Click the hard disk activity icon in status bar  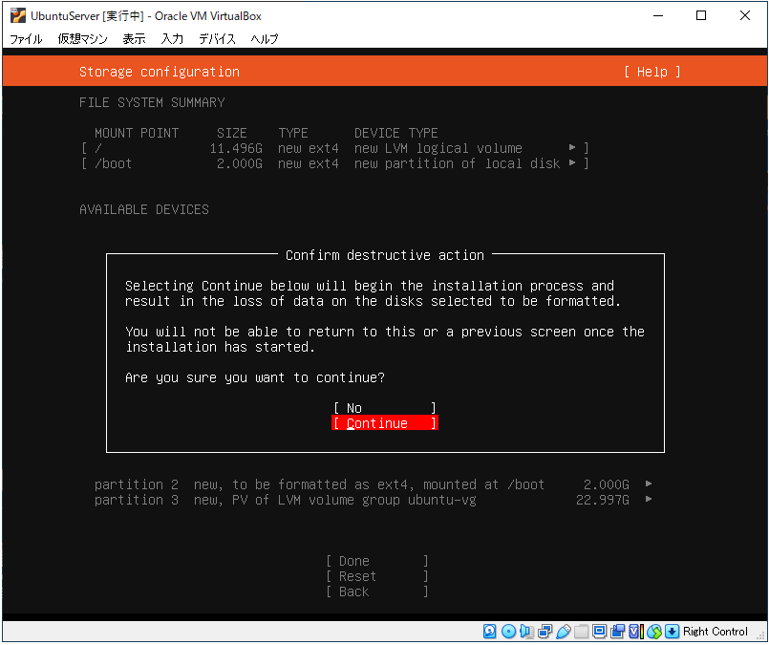point(490,632)
